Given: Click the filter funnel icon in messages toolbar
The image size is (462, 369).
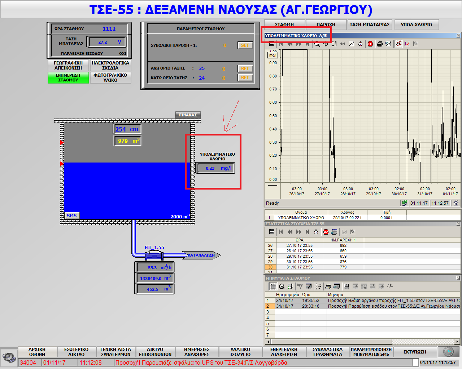Looking at the screenshot, I should (x=300, y=286).
